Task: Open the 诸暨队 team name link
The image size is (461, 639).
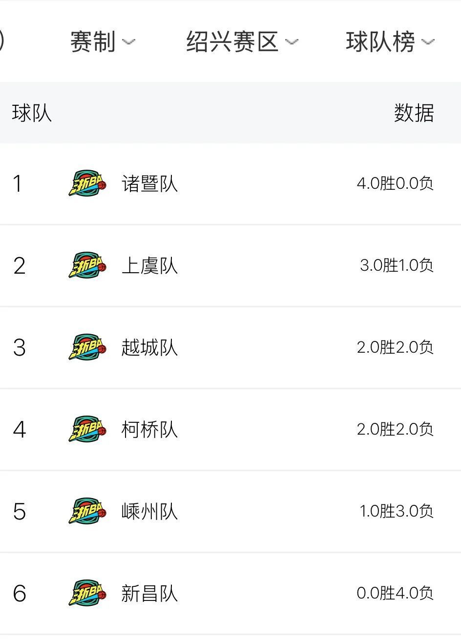Action: [149, 184]
